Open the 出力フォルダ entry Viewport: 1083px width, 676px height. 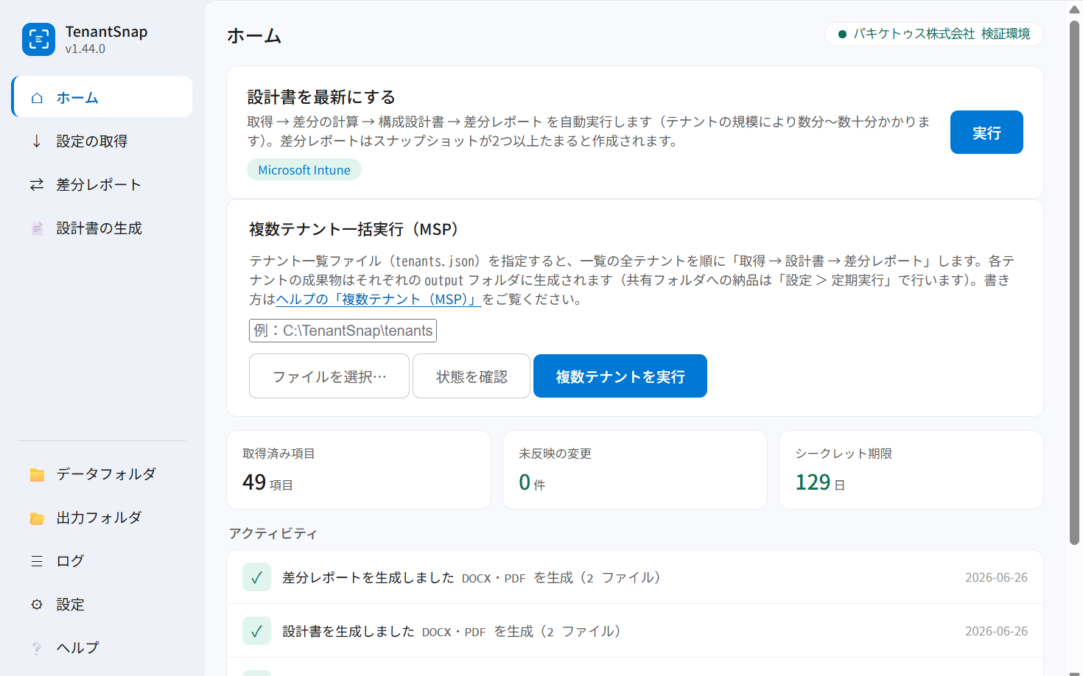pyautogui.click(x=102, y=518)
